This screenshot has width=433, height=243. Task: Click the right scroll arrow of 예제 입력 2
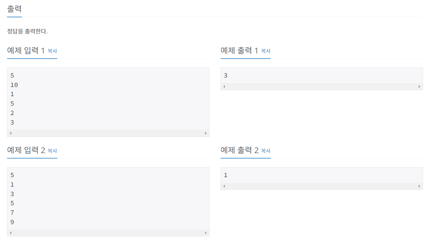pyautogui.click(x=206, y=232)
